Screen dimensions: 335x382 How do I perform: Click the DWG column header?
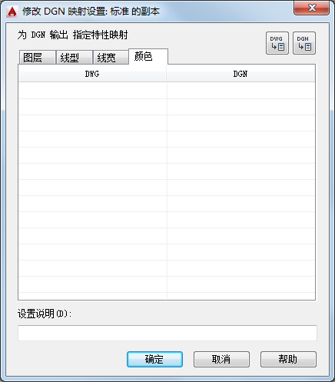(x=92, y=74)
